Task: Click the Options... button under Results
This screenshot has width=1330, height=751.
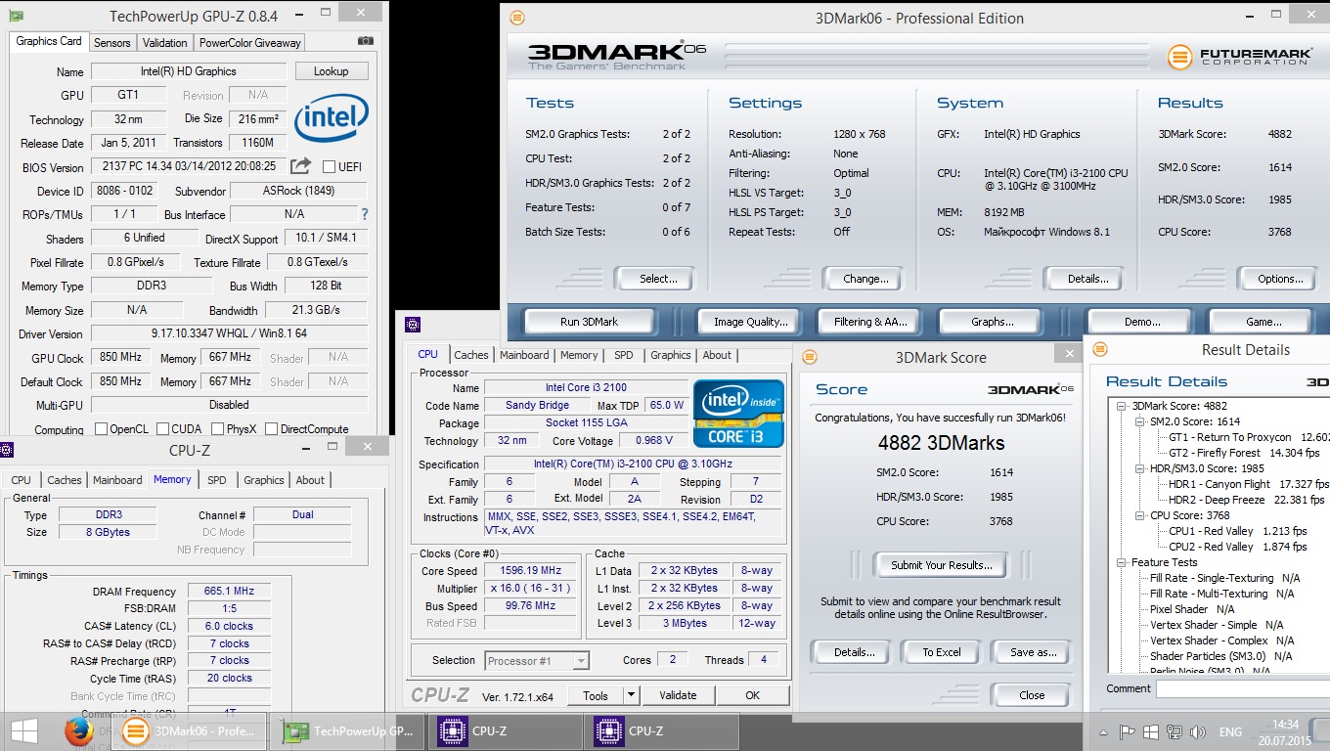Action: point(1280,279)
